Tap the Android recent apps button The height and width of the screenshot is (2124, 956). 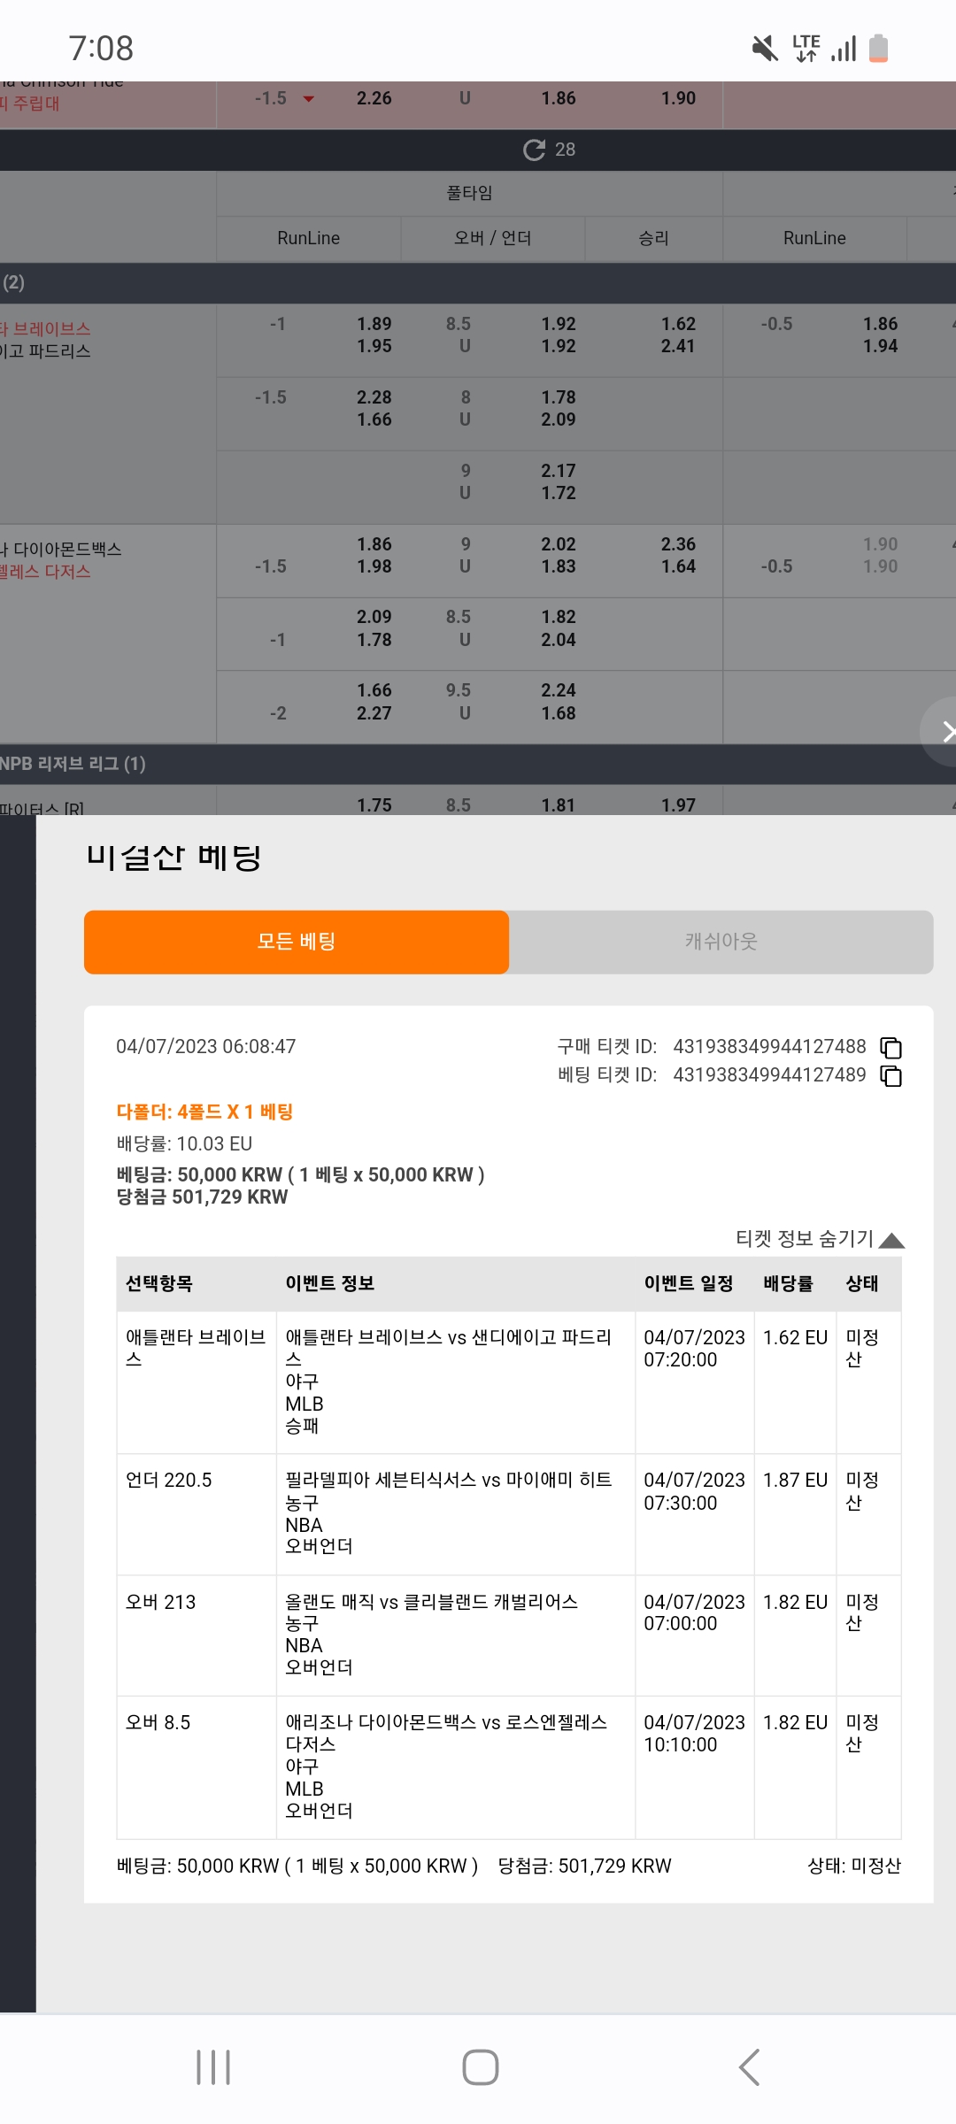213,2067
